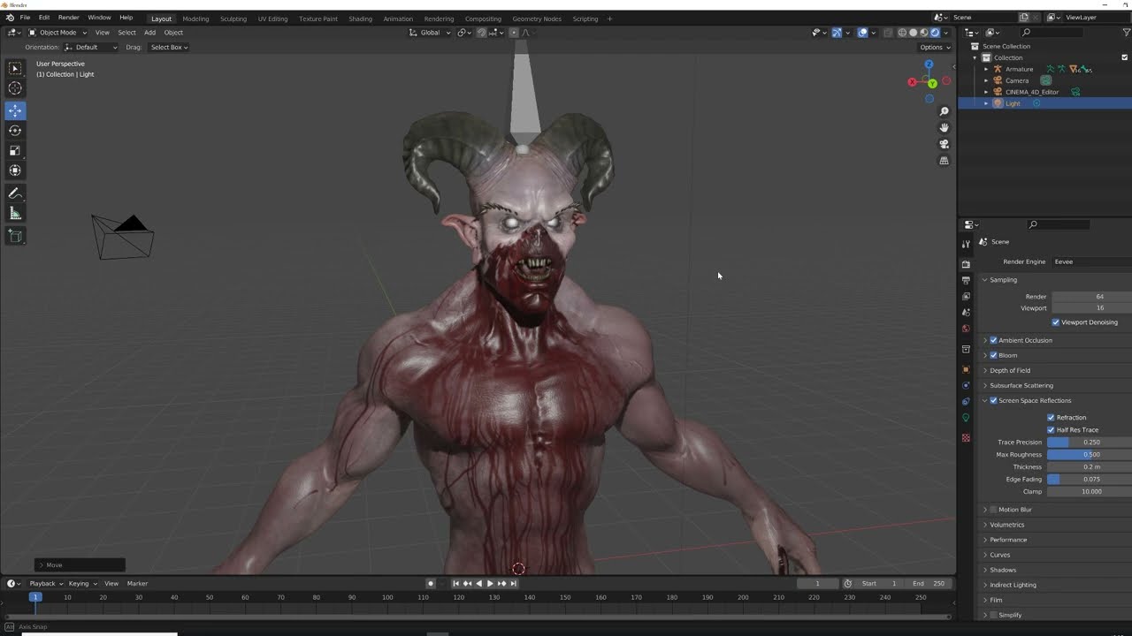The image size is (1132, 636).
Task: Uncheck Screen Space Reflections
Action: pyautogui.click(x=993, y=400)
